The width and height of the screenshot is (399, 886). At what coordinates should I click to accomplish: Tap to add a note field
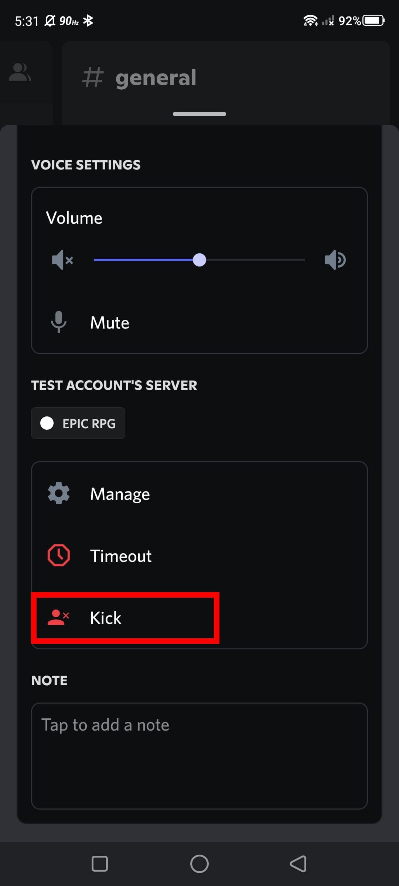199,755
